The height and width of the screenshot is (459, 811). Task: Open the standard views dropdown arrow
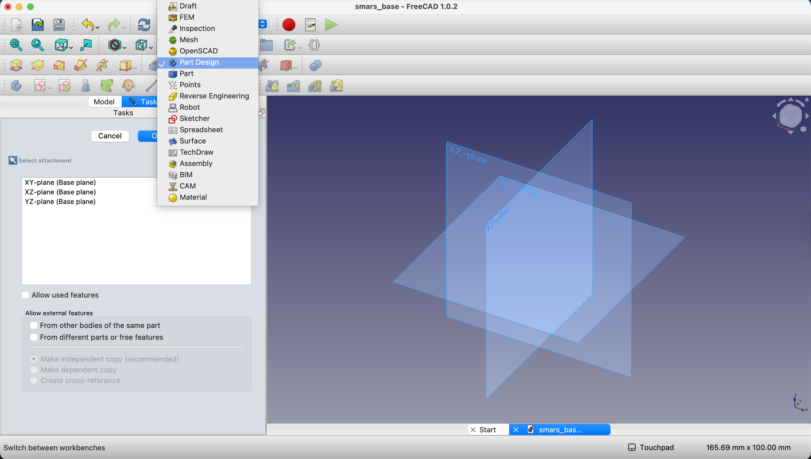point(71,48)
